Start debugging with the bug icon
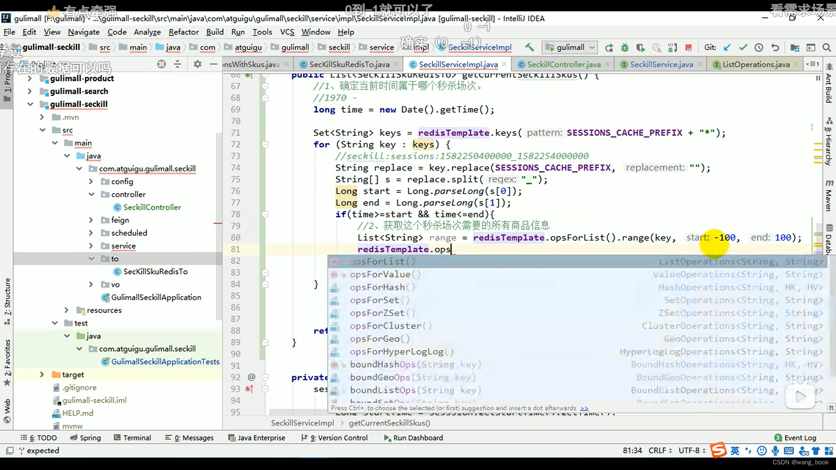Image resolution: width=836 pixels, height=470 pixels. click(x=625, y=47)
